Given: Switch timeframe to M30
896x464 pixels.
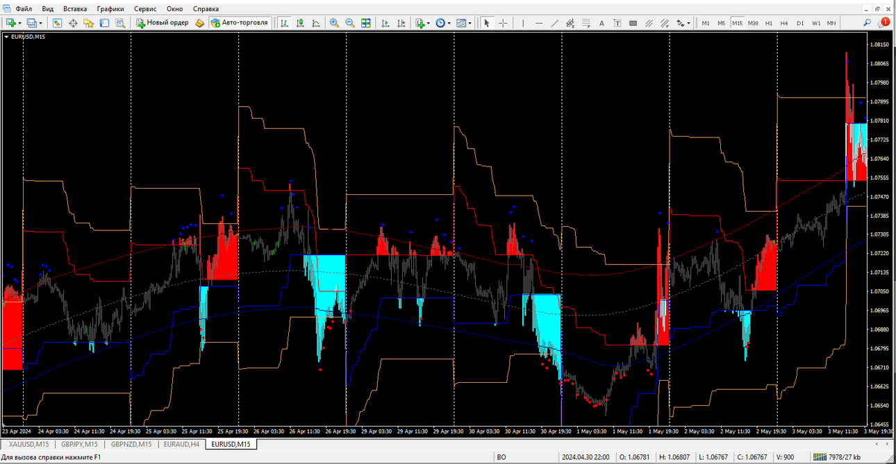Looking at the screenshot, I should [x=753, y=23].
